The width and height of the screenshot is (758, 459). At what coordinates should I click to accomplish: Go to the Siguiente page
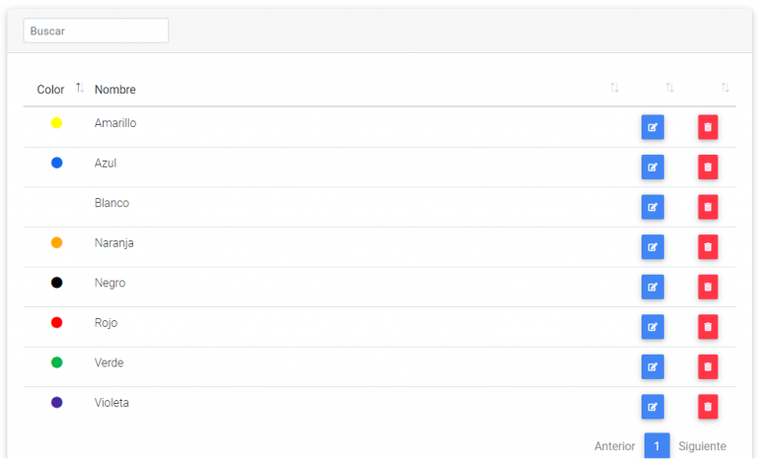(702, 446)
